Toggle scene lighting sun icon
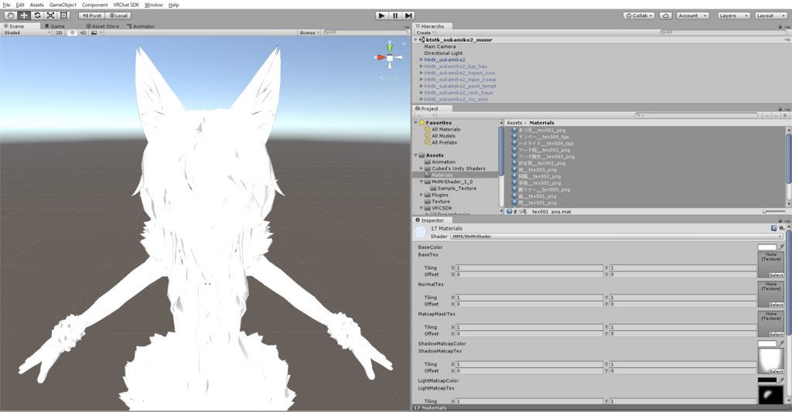 [72, 32]
